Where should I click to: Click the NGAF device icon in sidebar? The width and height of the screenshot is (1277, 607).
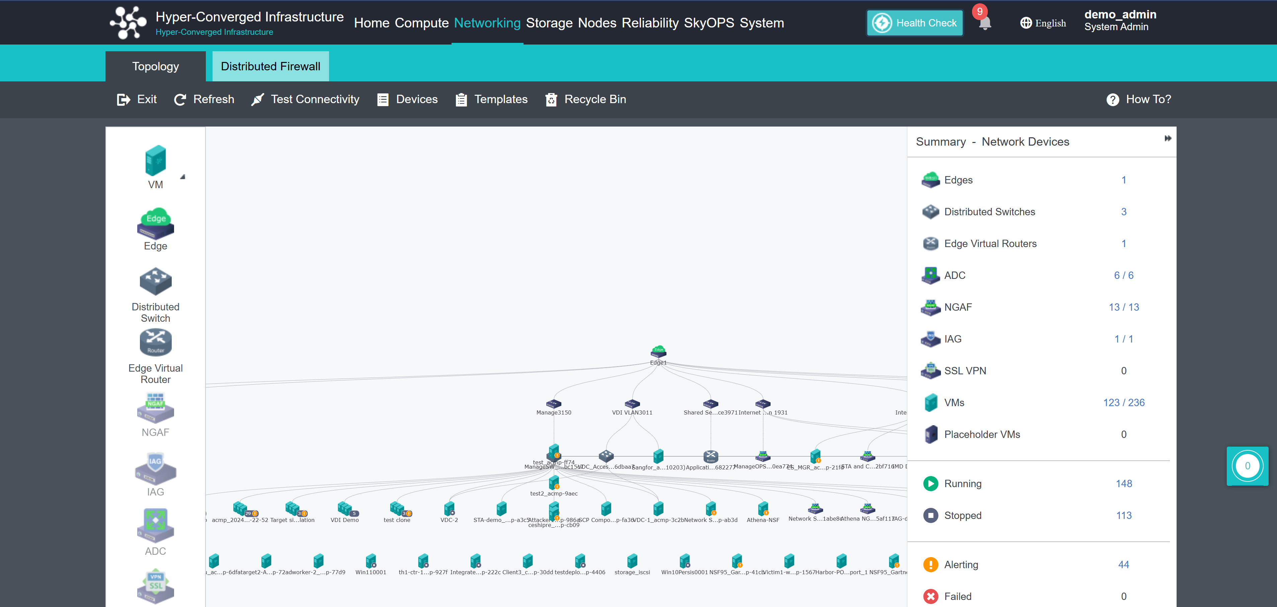[x=155, y=408]
